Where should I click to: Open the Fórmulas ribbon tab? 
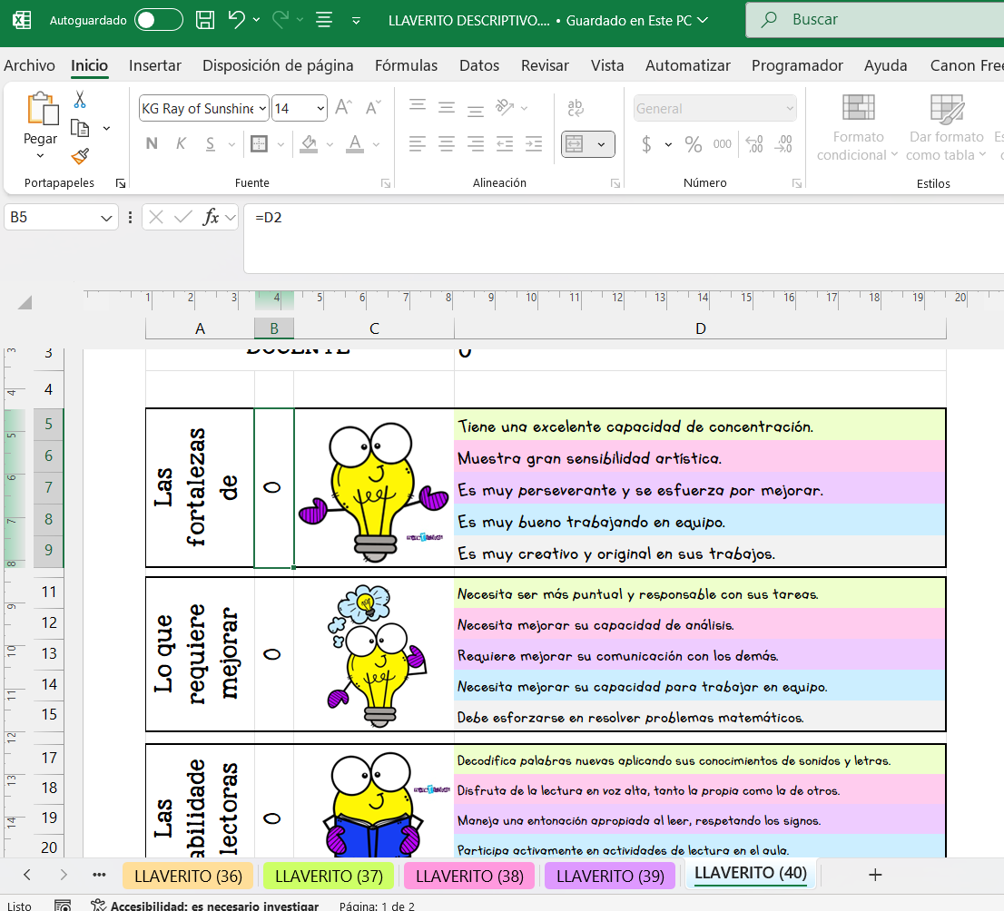click(x=406, y=65)
